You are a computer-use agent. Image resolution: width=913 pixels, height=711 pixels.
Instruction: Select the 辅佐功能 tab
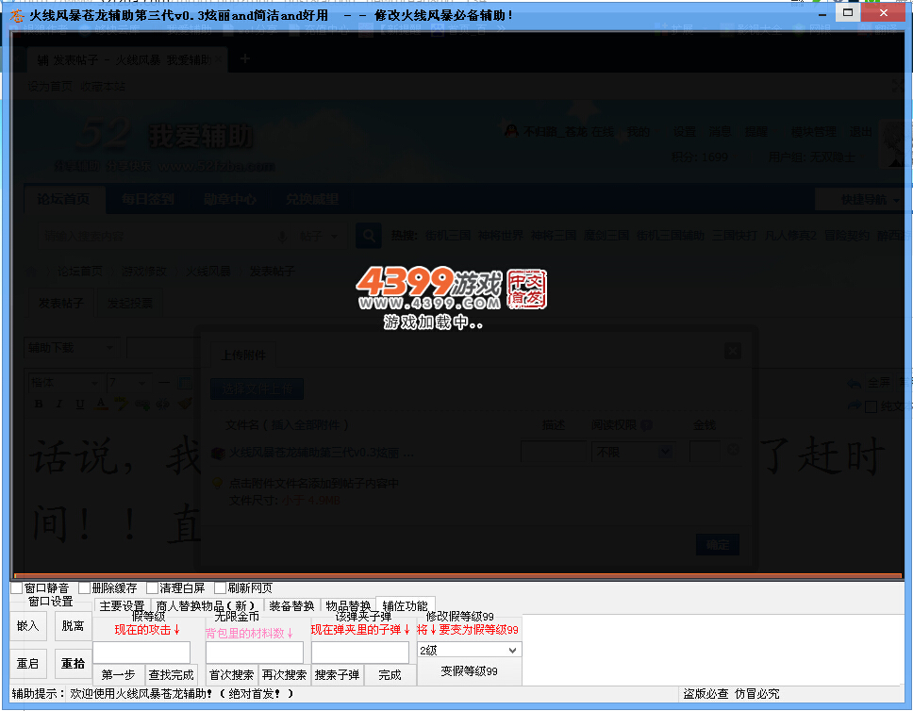(406, 605)
